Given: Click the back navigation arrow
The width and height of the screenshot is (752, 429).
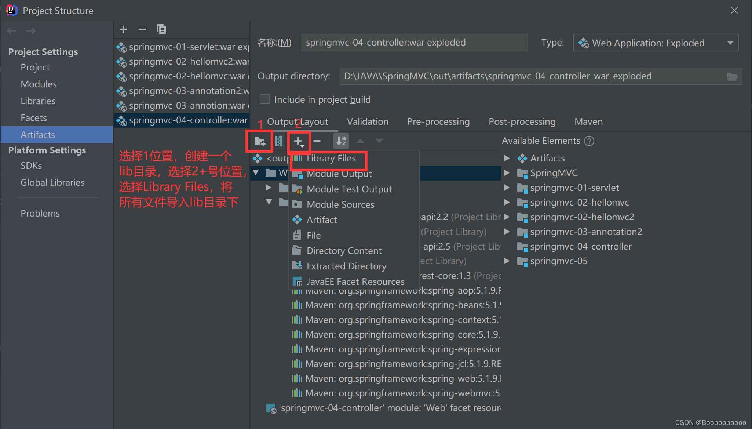Looking at the screenshot, I should [x=12, y=31].
